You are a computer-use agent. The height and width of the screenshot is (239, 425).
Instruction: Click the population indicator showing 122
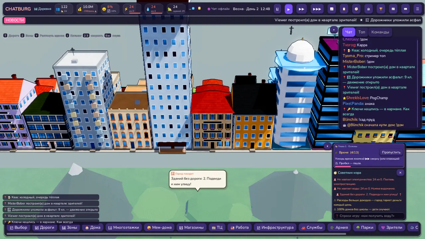tap(64, 9)
